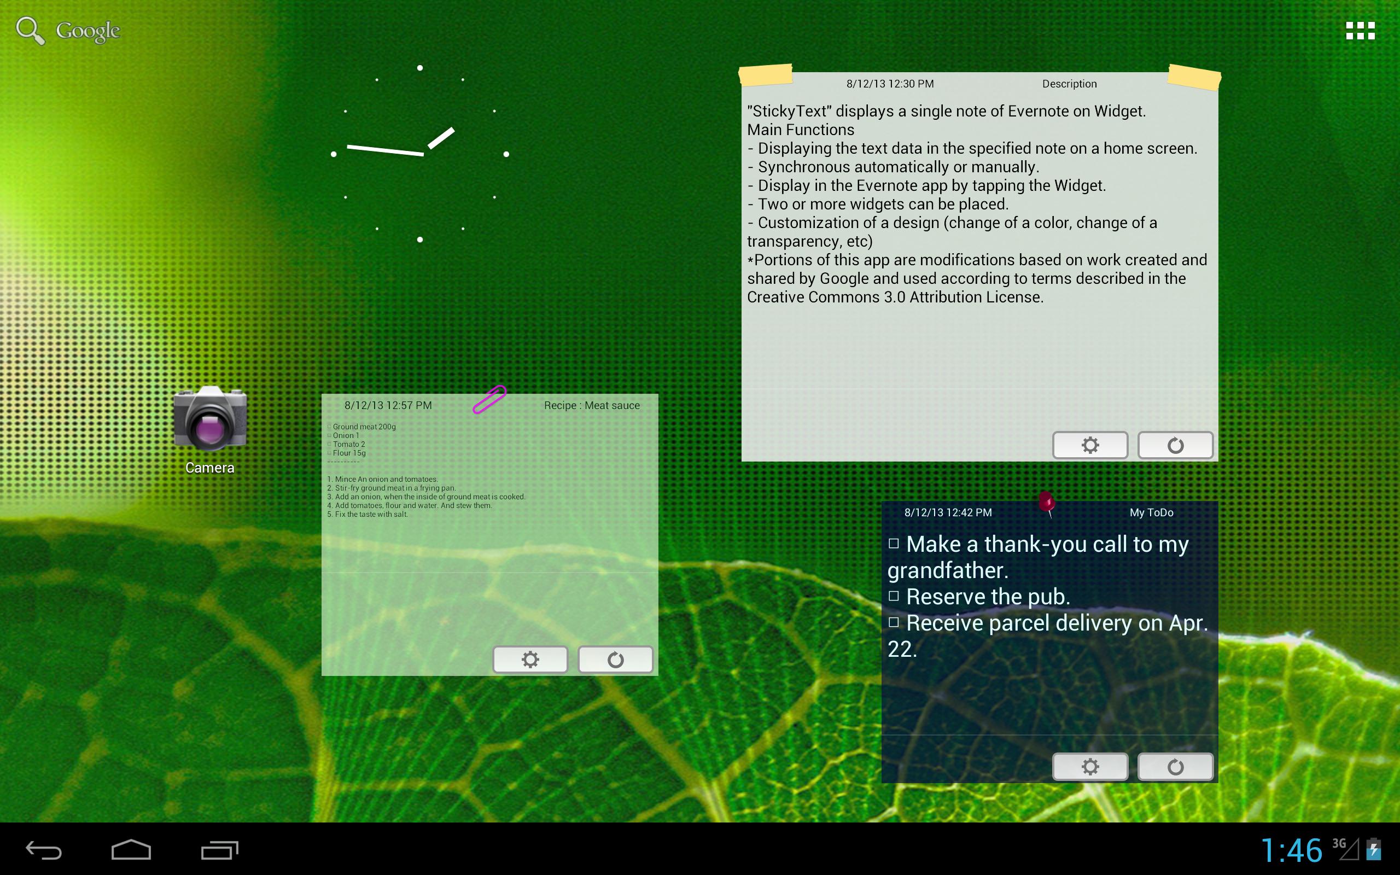Open settings gear on Description note widget
The image size is (1400, 875).
click(x=1089, y=445)
